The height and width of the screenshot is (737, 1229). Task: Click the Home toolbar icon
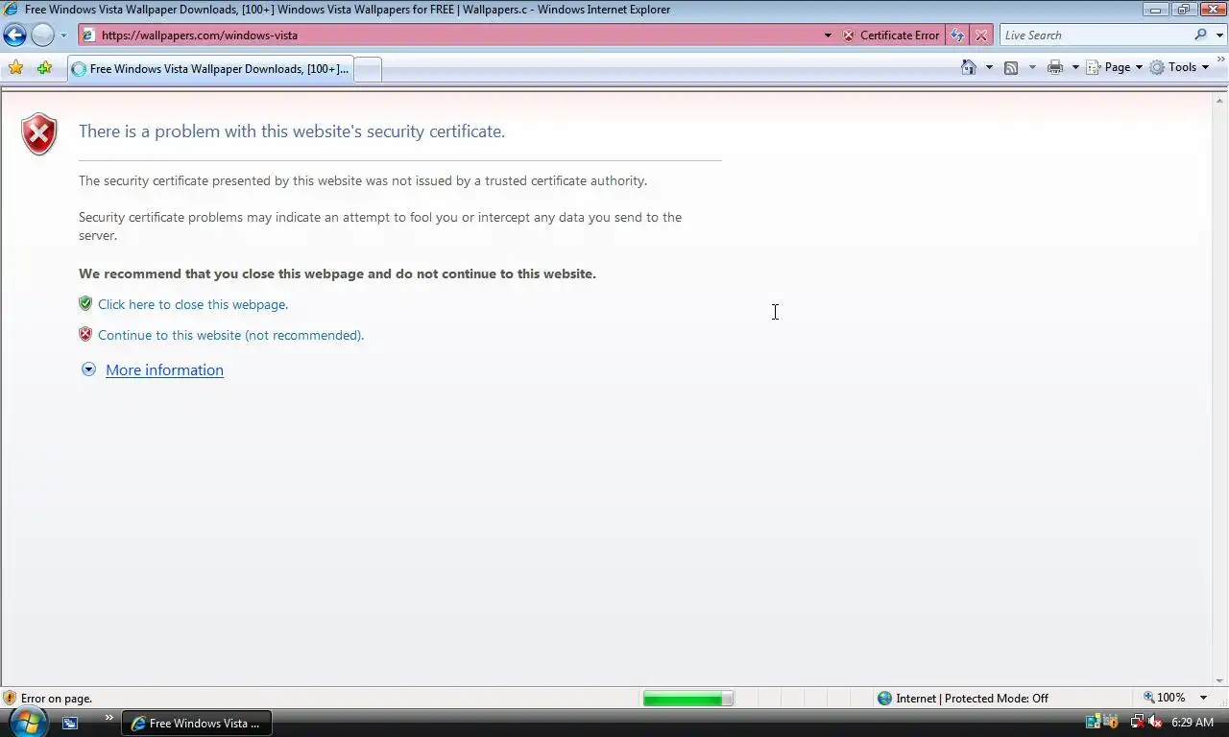(969, 67)
